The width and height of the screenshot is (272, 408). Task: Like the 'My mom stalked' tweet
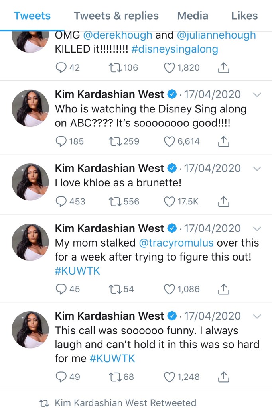(x=170, y=289)
